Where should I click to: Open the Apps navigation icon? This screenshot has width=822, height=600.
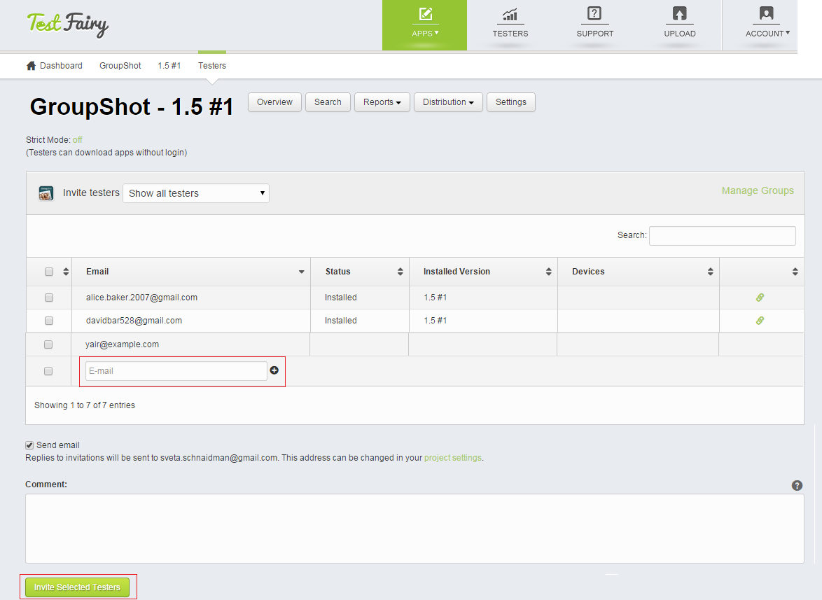point(425,15)
